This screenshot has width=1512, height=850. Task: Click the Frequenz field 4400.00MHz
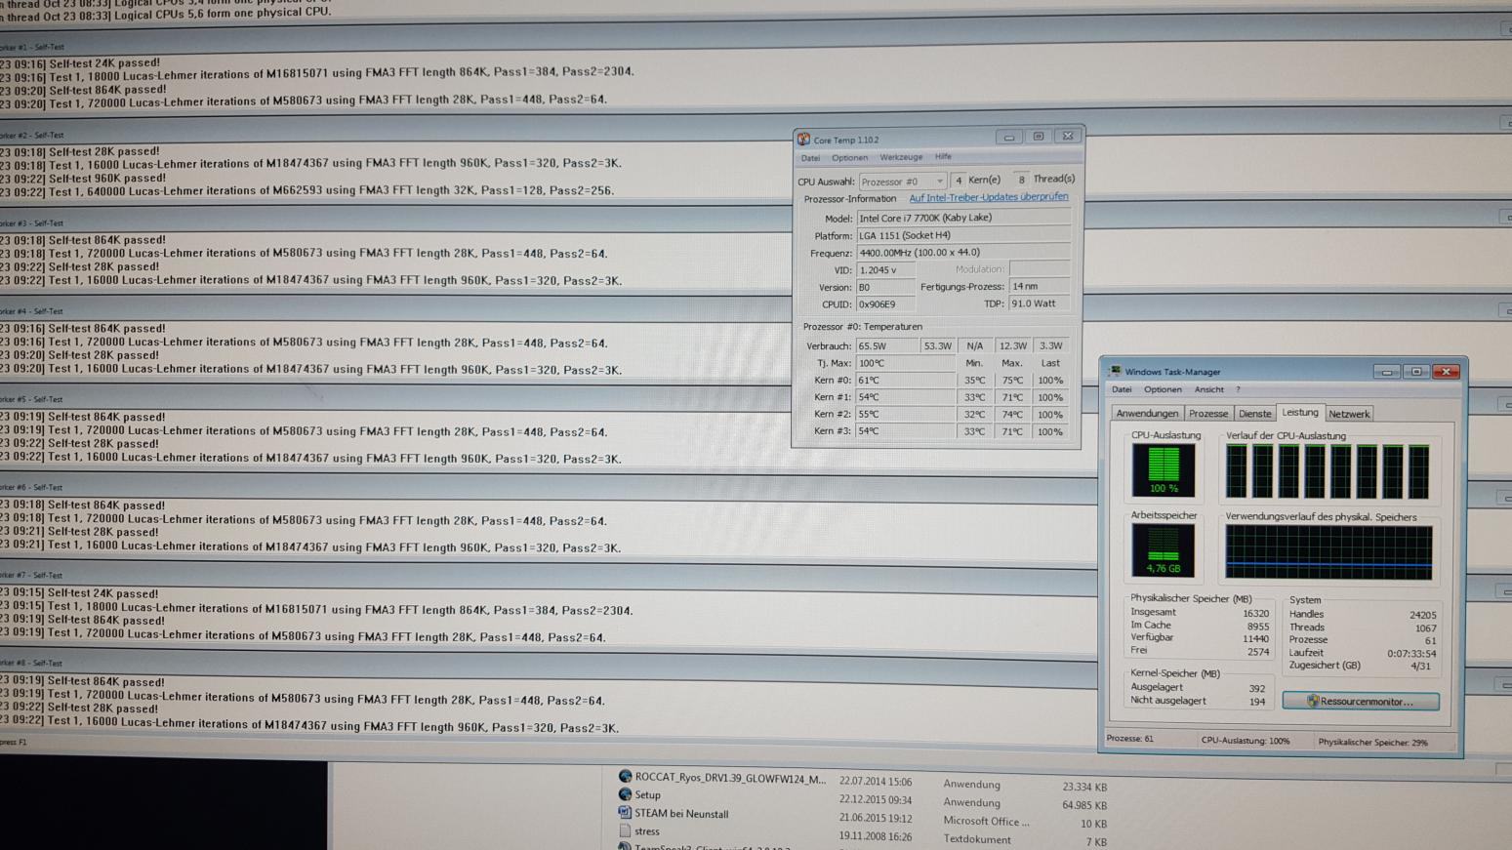(x=963, y=253)
